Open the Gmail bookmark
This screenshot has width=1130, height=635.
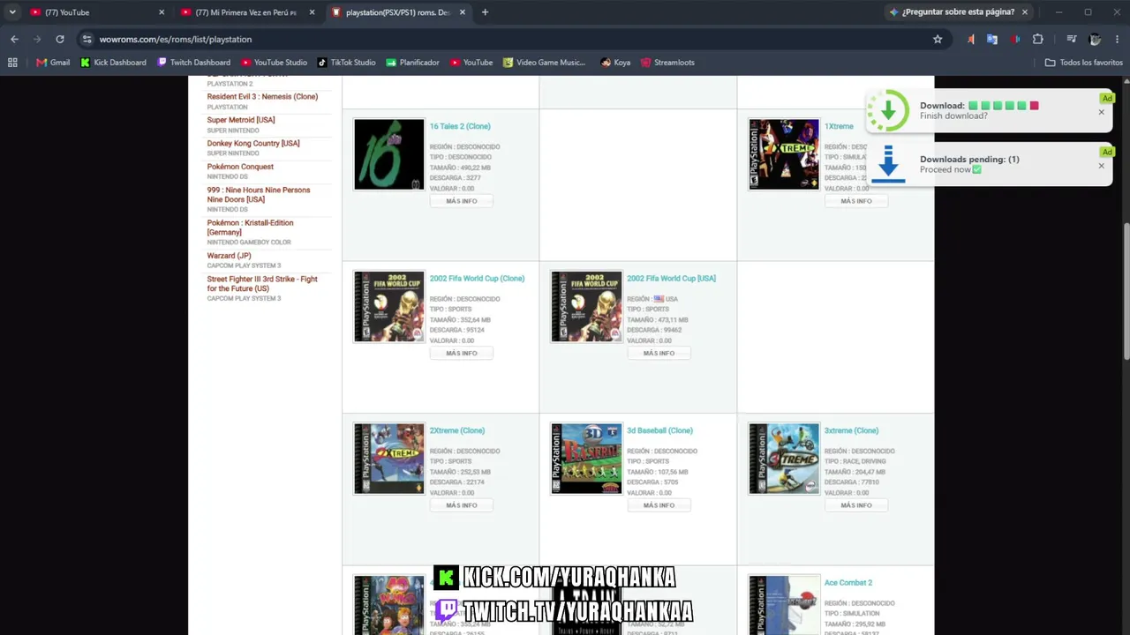pos(53,63)
